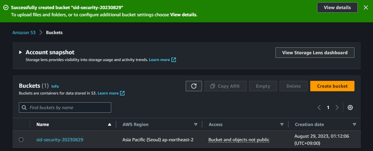The image size is (373, 151).
Task: Focus the Find buckets by name field
Action: 65,107
